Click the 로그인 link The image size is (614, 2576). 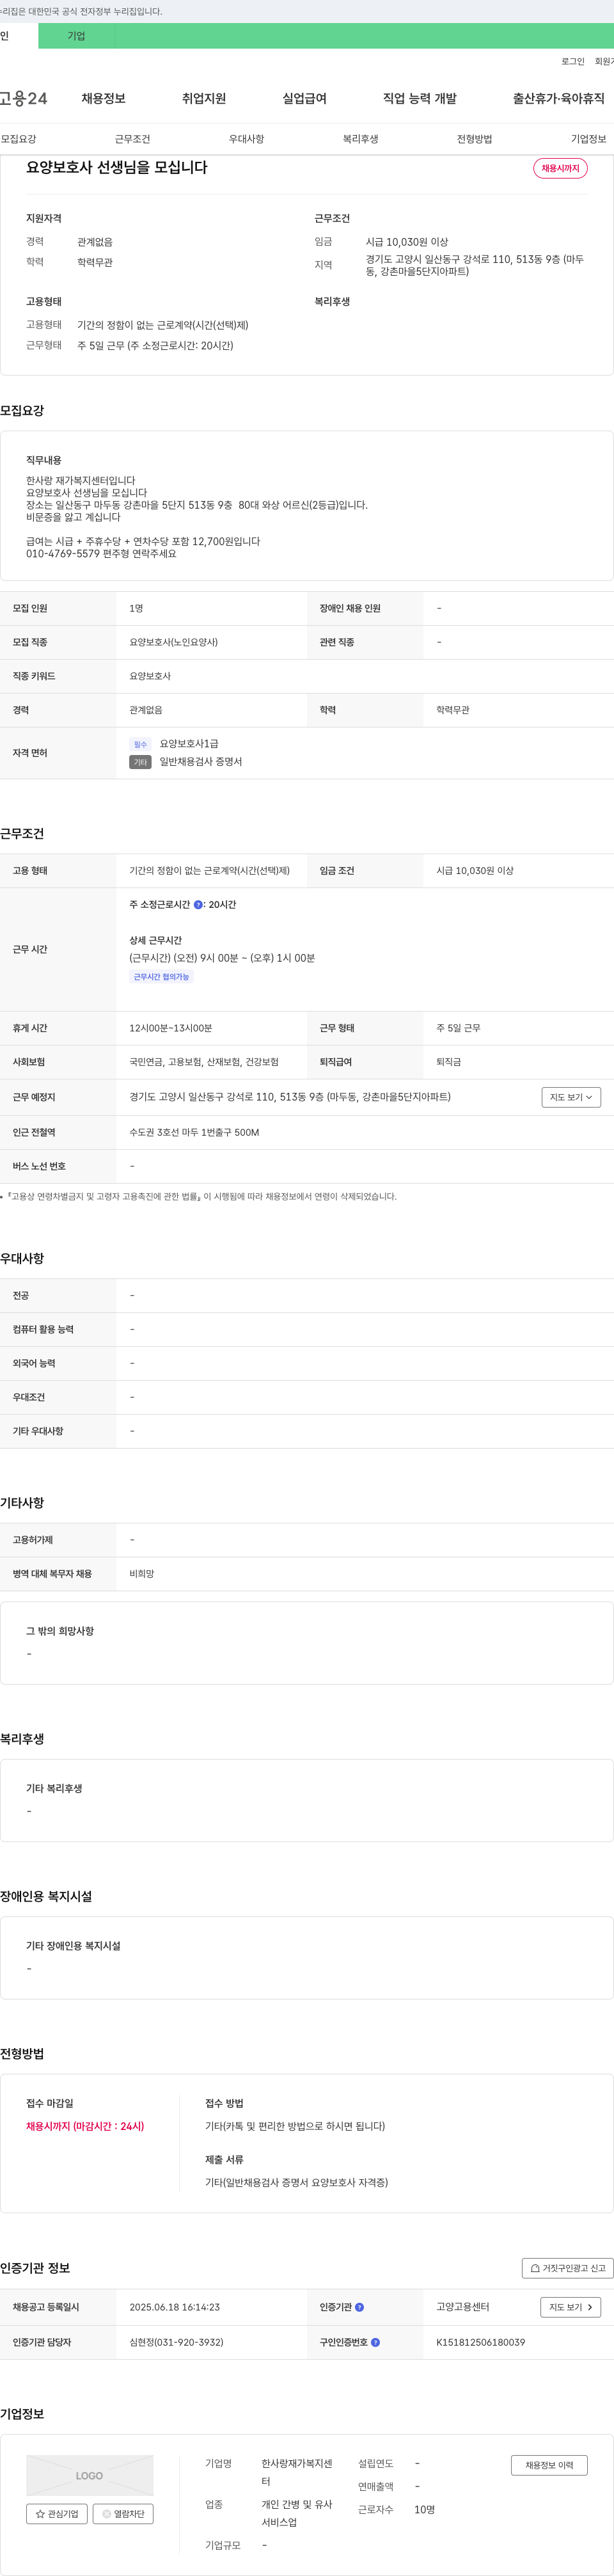pyautogui.click(x=572, y=62)
